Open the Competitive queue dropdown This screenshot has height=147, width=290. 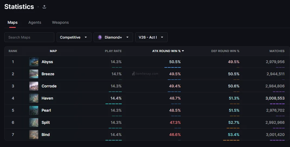[x=74, y=37]
